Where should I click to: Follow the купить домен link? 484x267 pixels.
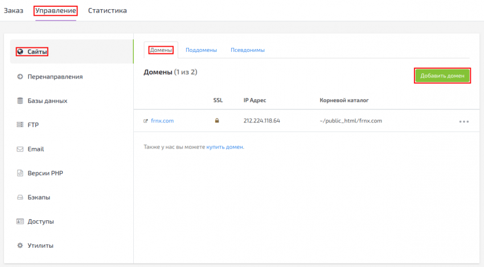225,147
